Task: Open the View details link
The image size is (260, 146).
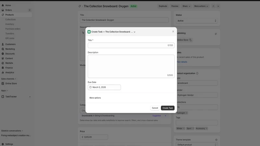Action: [x=182, y=62]
